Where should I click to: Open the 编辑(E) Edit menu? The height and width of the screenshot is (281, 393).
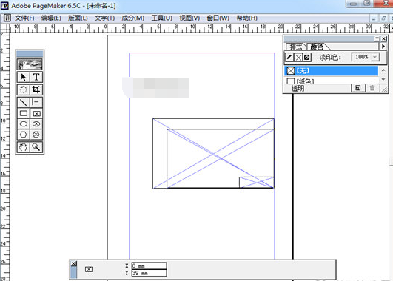[x=51, y=18]
